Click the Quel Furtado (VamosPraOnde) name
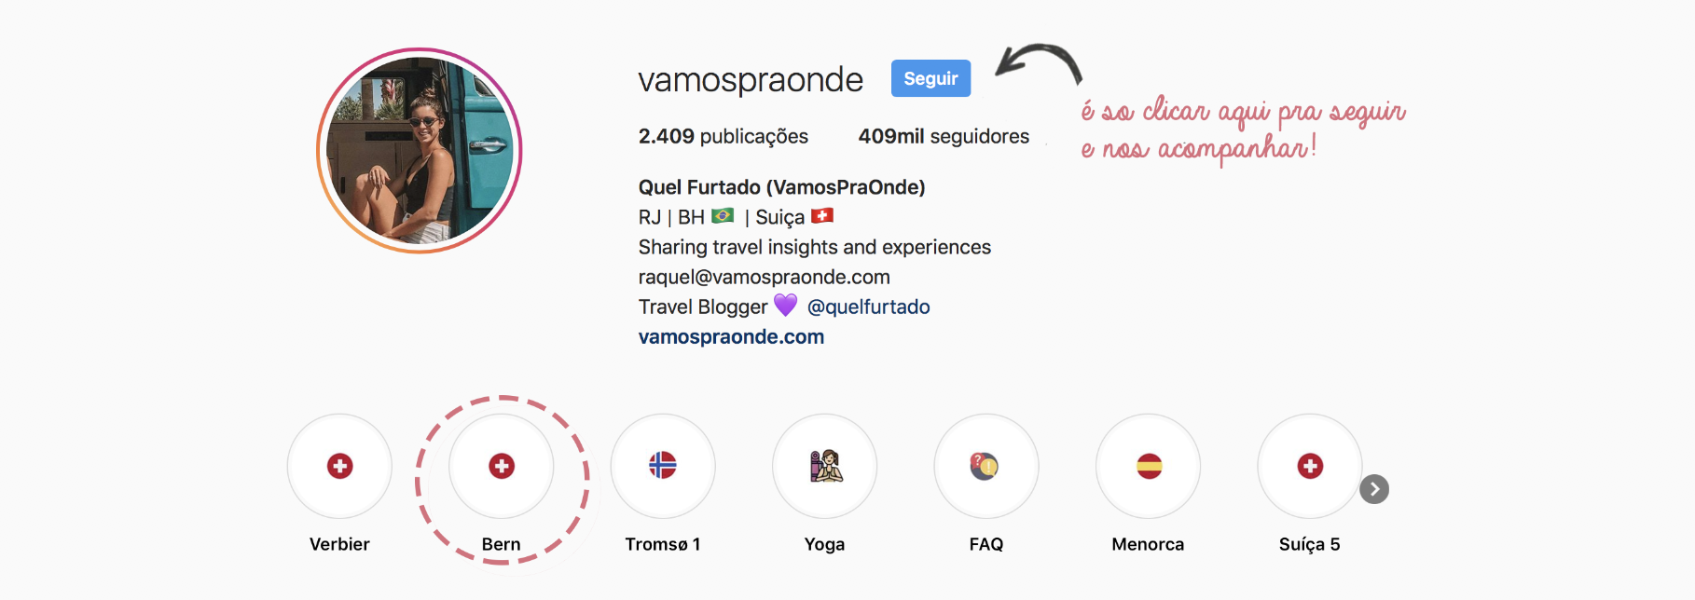1695x600 pixels. coord(781,187)
